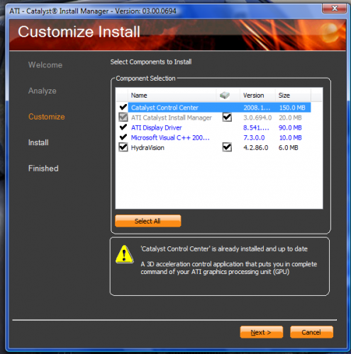This screenshot has height=354, width=351.
Task: Select the Catalyst Control Center row
Action: tap(219, 108)
